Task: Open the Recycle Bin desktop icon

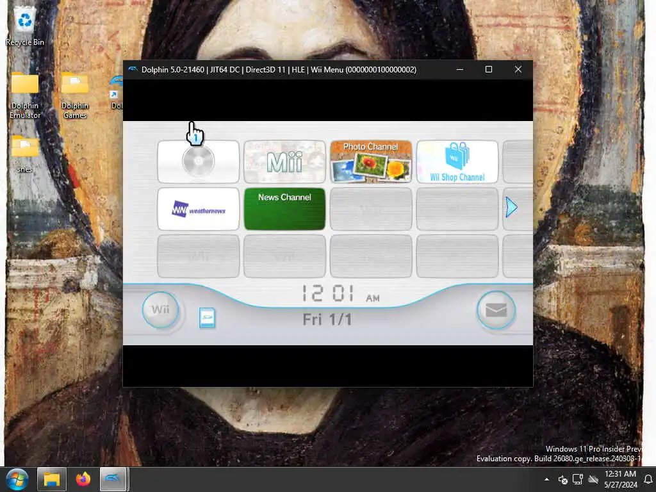Action: [x=25, y=26]
